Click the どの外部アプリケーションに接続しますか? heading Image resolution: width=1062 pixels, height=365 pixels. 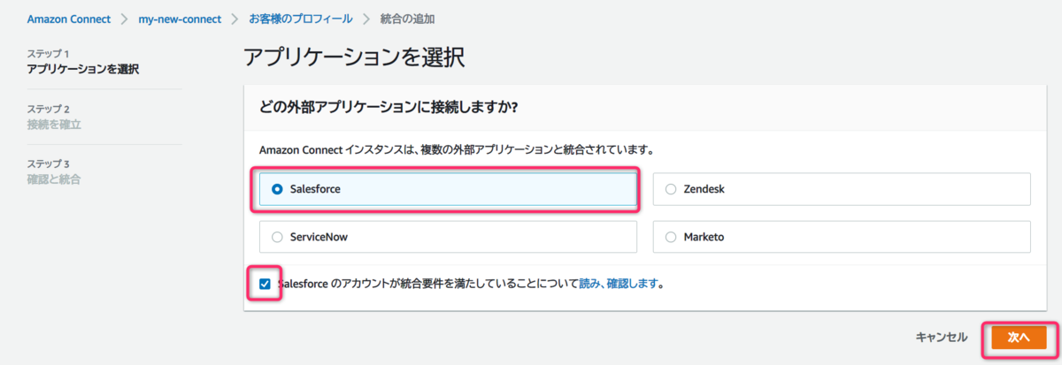pos(388,108)
